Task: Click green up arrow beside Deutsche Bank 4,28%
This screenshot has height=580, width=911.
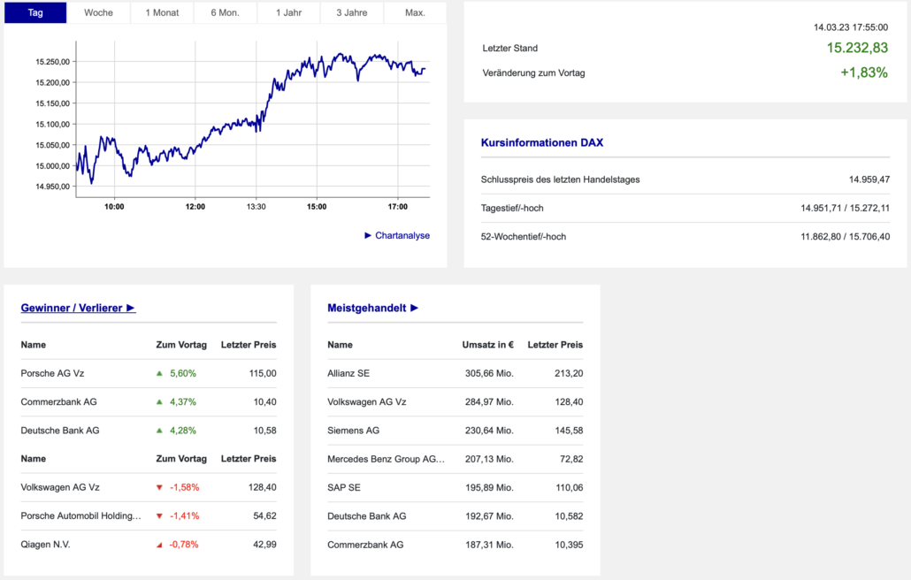Action: pyautogui.click(x=159, y=431)
